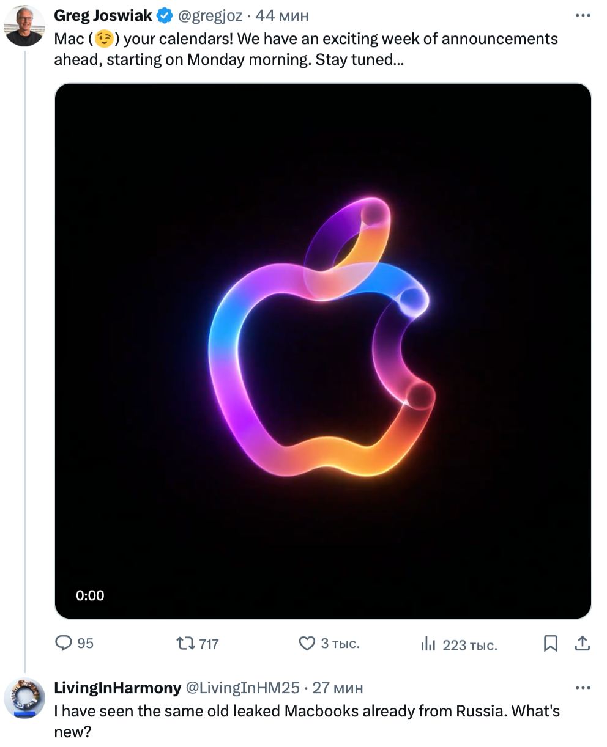Like the tweet with the heart icon

[x=307, y=644]
